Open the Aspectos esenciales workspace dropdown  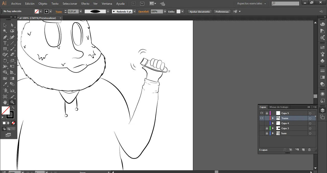(x=251, y=4)
